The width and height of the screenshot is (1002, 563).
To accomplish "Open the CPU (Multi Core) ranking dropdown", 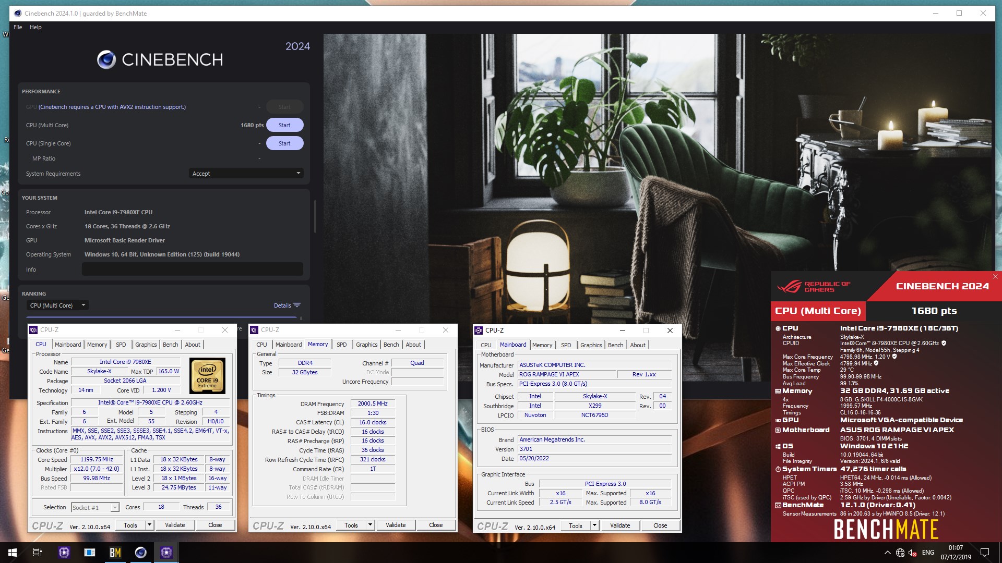I will pos(57,305).
